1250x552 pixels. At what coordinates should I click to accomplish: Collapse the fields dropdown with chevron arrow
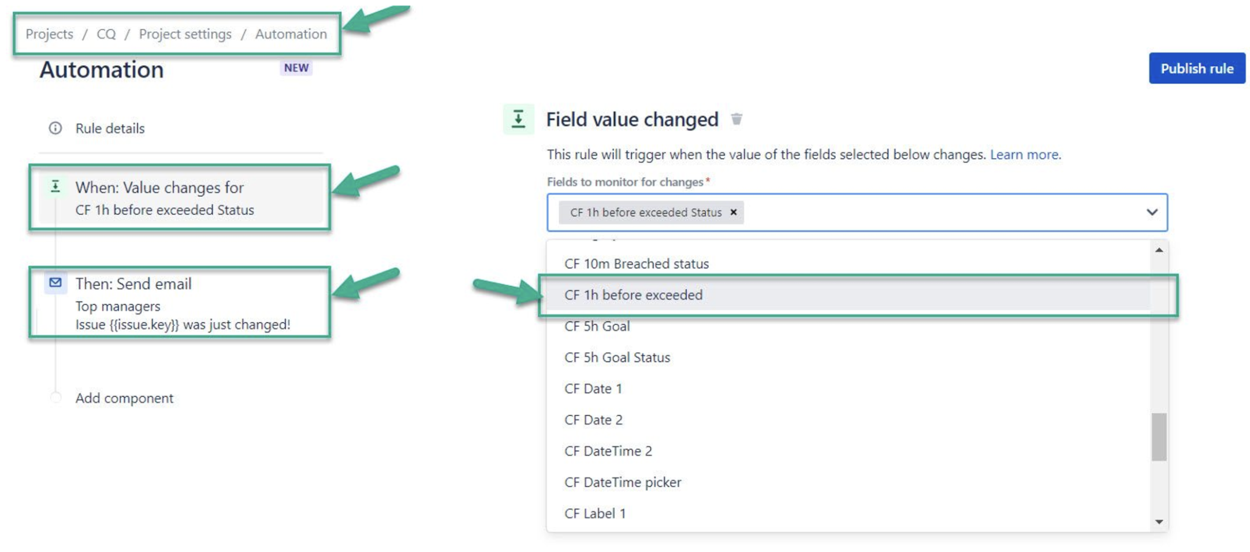coord(1152,212)
